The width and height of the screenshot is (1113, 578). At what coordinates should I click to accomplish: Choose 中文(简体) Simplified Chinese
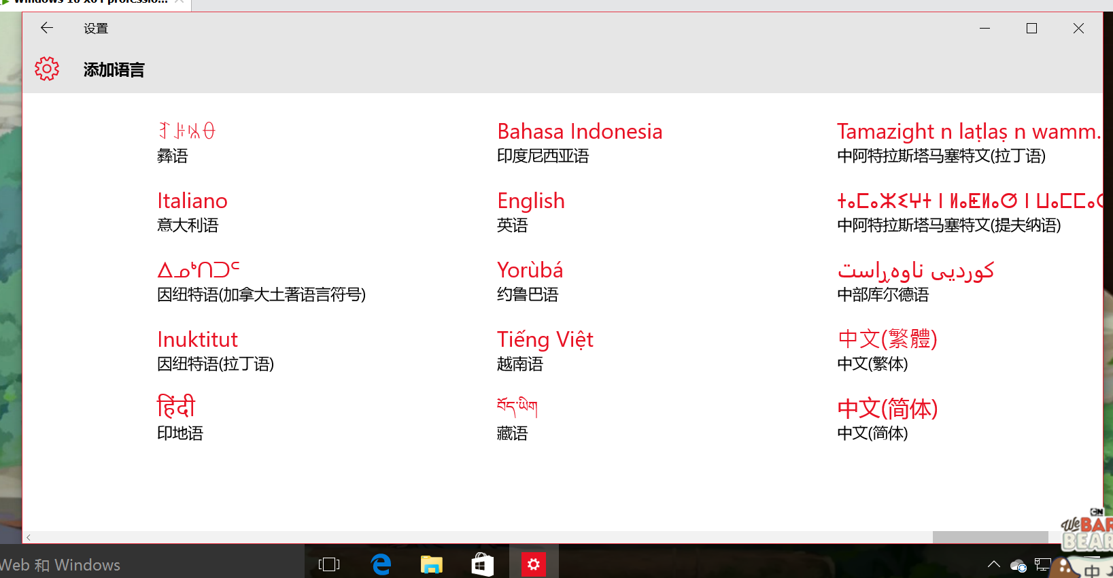(x=887, y=420)
